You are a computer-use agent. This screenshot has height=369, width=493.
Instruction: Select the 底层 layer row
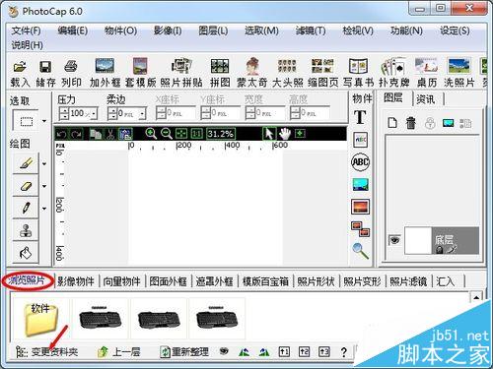(x=441, y=240)
